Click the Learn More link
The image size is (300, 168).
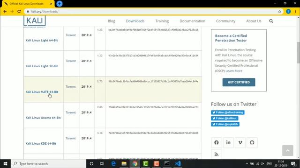tap(234, 71)
